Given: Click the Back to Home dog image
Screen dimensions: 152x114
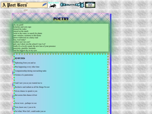Looking at the screenshot, I should click(x=54, y=5).
